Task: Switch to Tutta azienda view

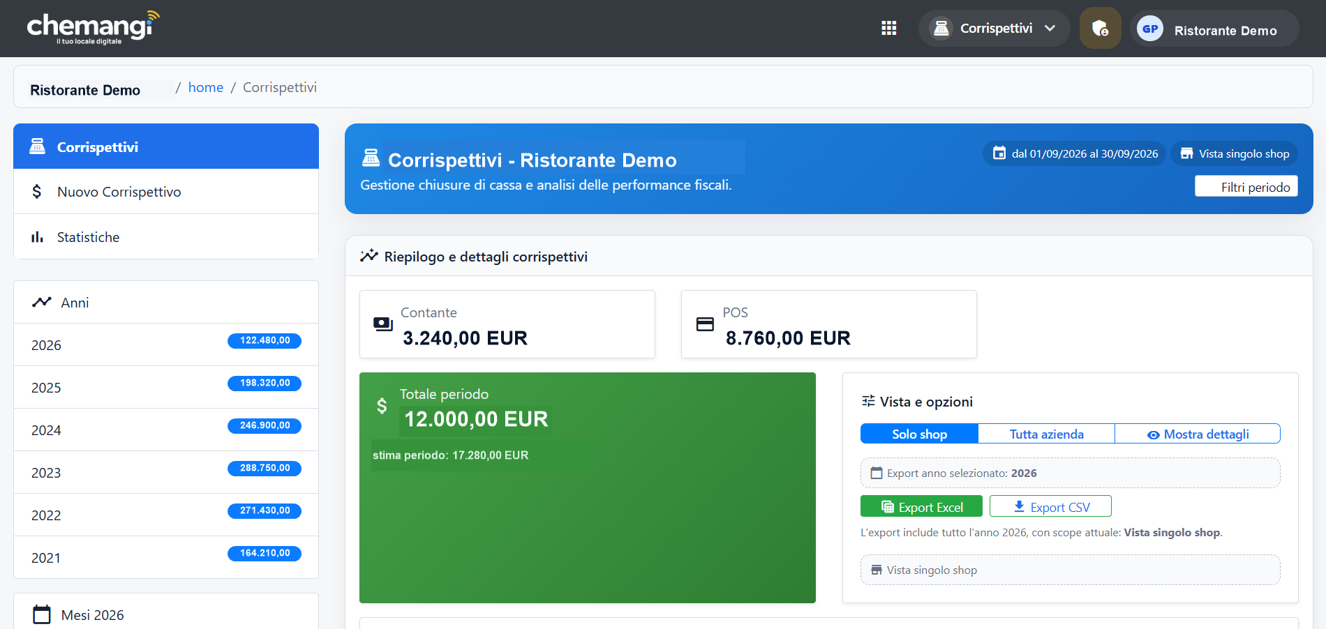Action: [1046, 434]
